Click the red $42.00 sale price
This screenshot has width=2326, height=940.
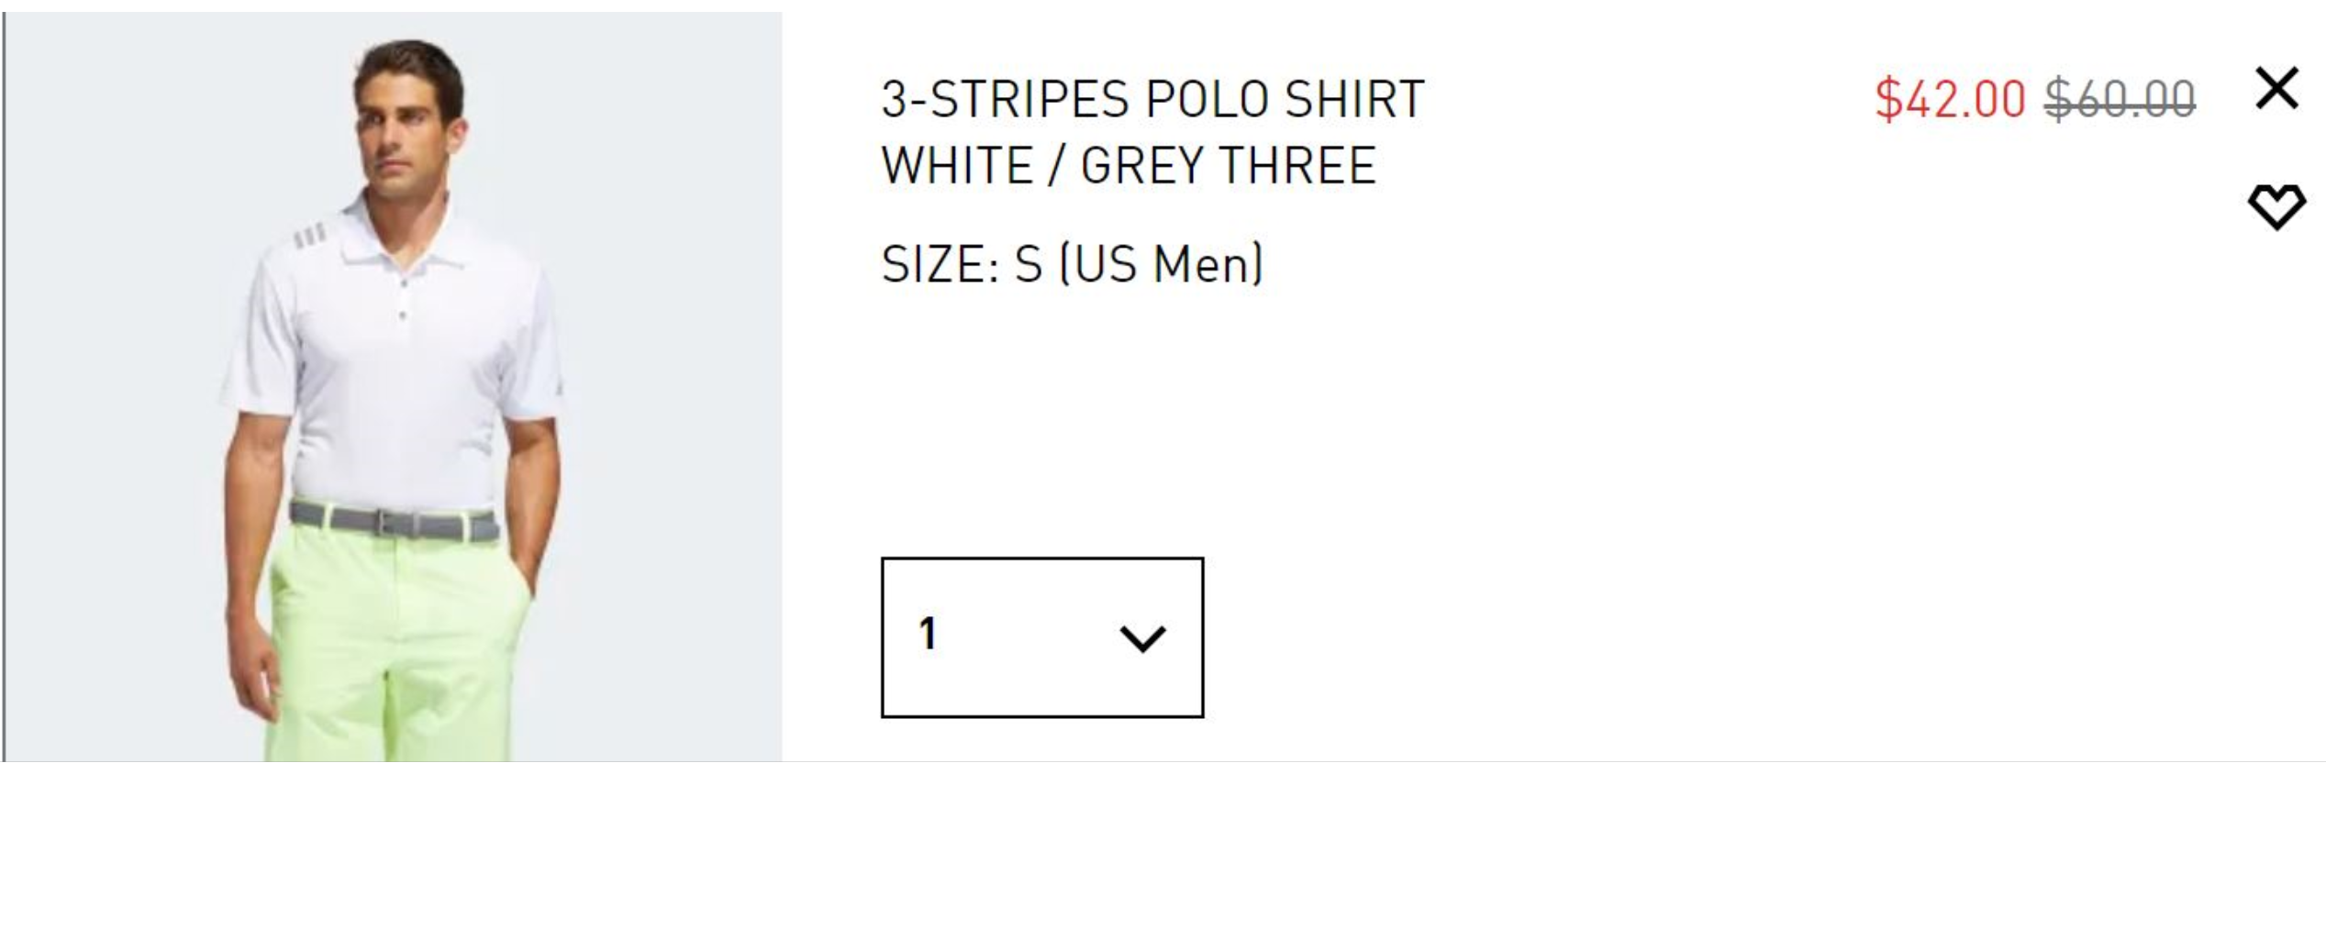(1950, 99)
